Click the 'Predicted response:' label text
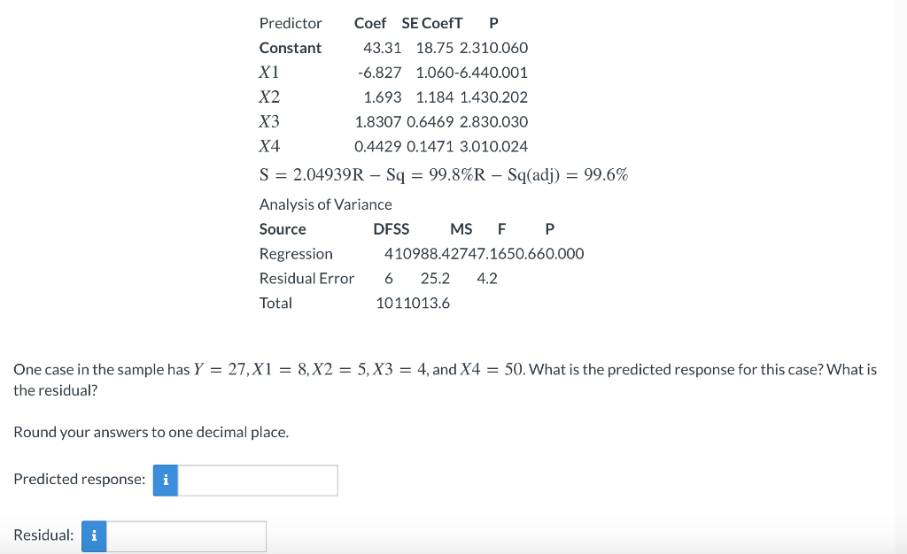The height and width of the screenshot is (554, 907). 78,479
